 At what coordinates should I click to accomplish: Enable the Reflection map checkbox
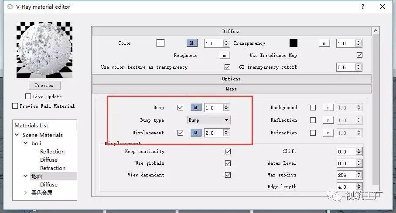(313, 120)
